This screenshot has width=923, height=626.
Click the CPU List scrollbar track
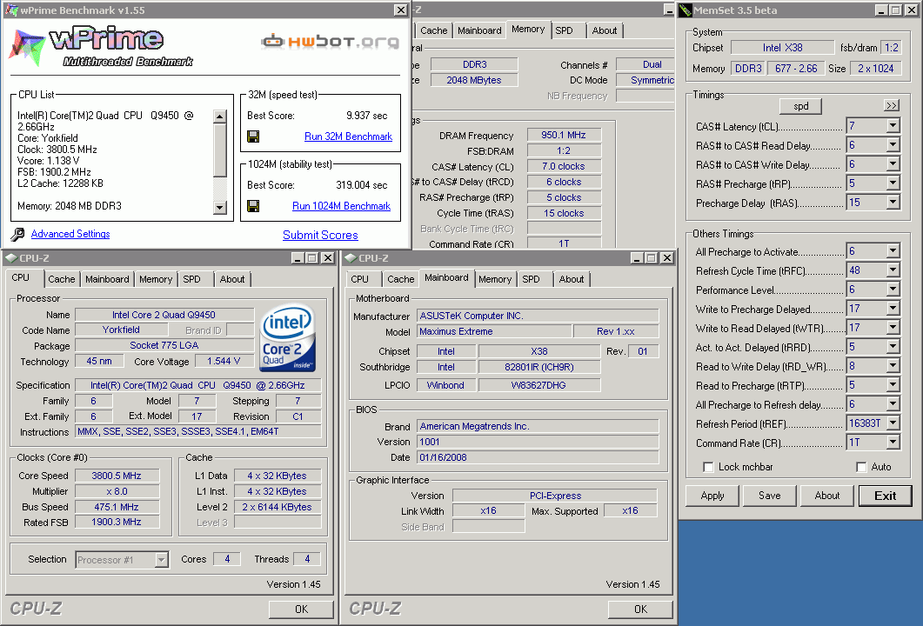(219, 189)
